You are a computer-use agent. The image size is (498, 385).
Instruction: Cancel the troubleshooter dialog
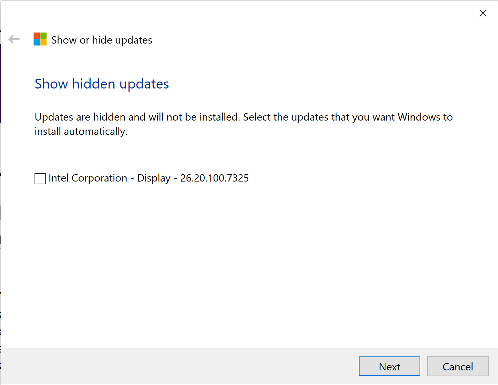[x=458, y=367]
